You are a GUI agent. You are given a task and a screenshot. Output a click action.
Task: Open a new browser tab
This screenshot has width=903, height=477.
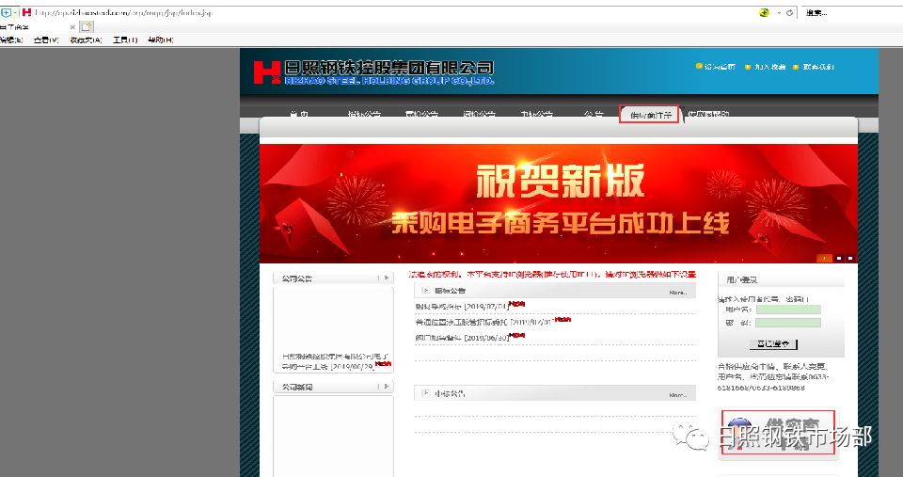click(x=87, y=26)
